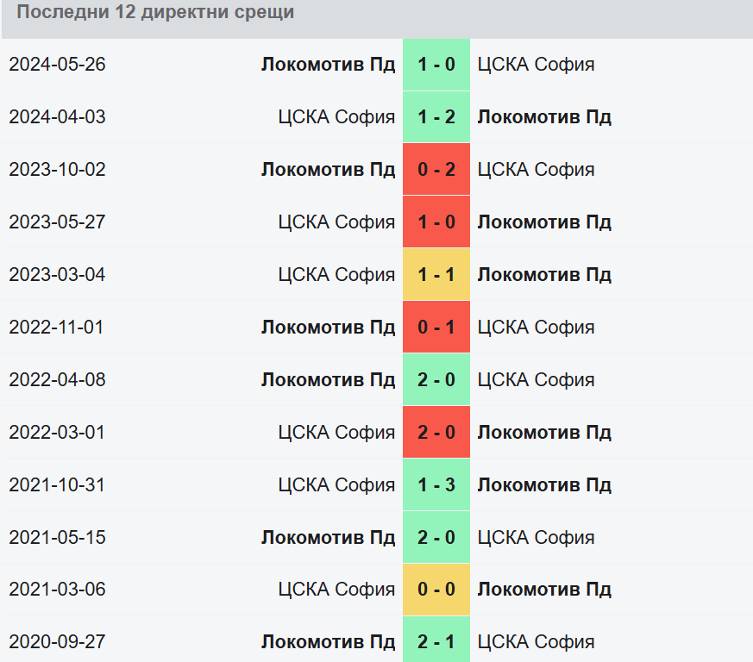Open Локомотив Пд in the 2024-05-26 match

[328, 65]
